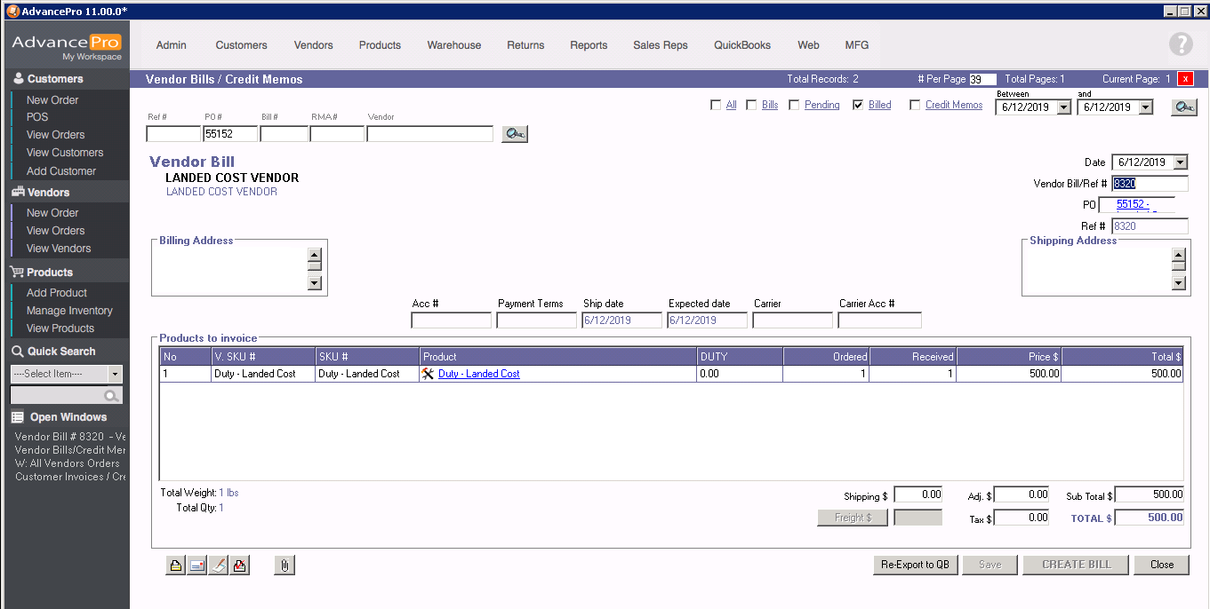The width and height of the screenshot is (1210, 609).
Task: Uncheck the Billed filter checkbox
Action: tap(858, 105)
